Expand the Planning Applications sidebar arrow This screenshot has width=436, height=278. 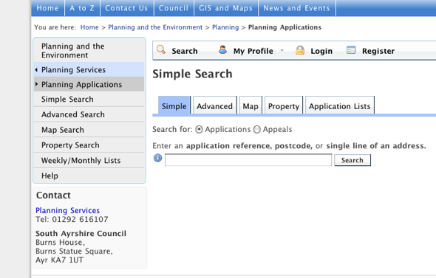pos(36,84)
